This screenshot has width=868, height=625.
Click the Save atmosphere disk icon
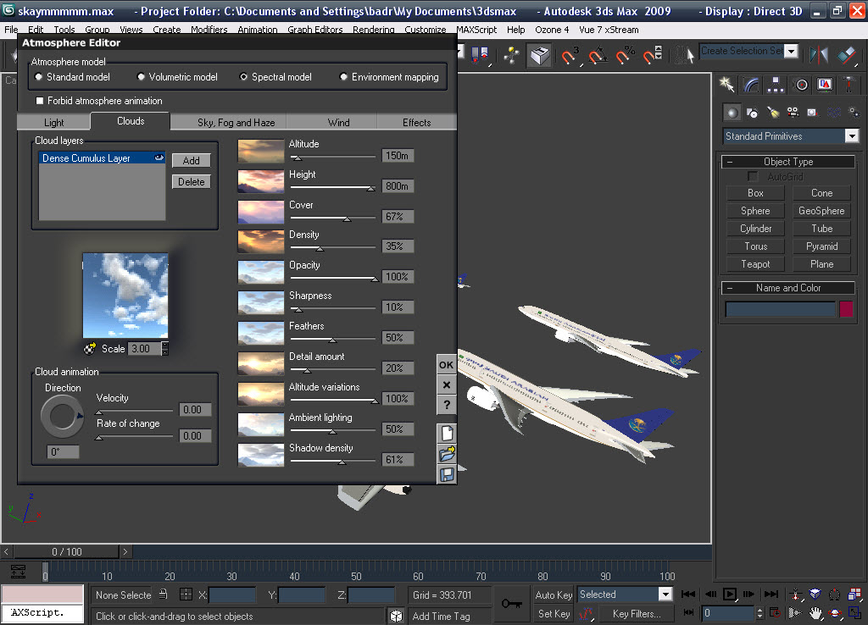click(447, 474)
